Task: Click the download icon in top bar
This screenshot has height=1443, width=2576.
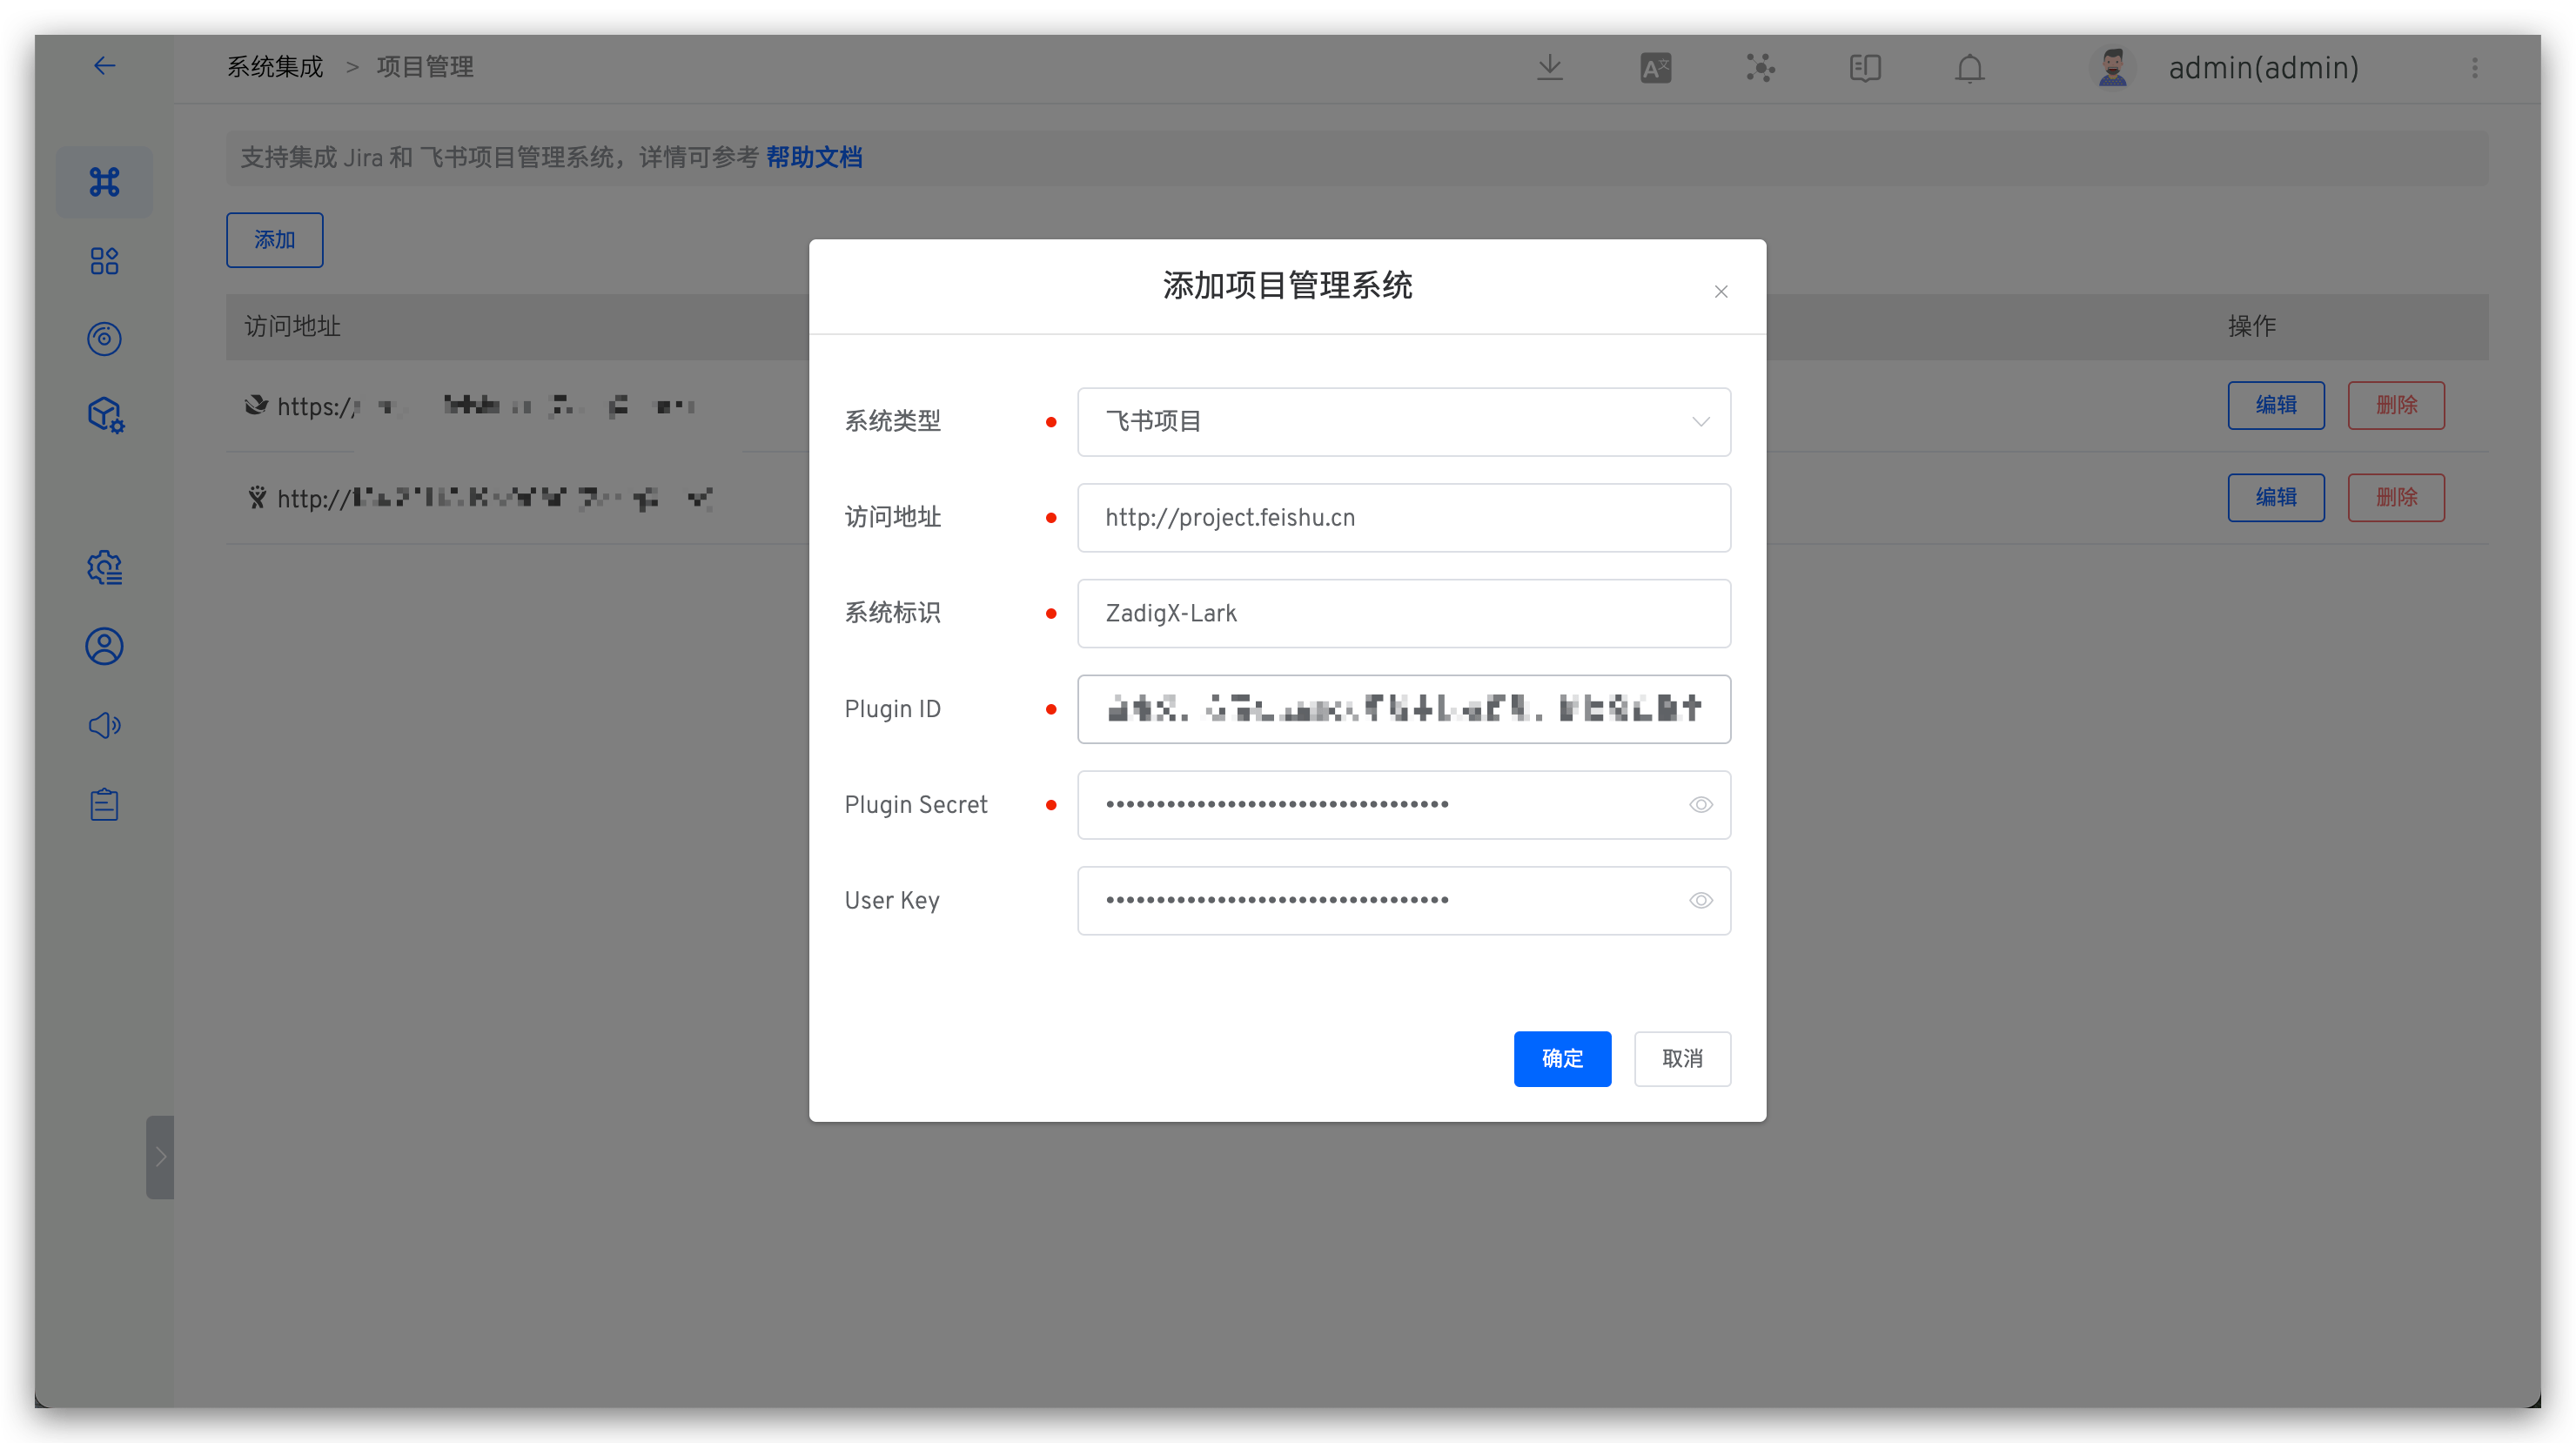Action: point(1549,68)
